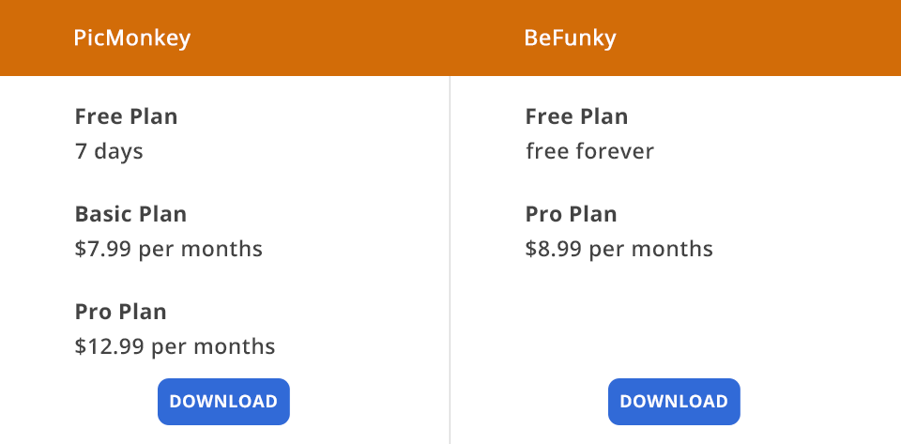Select the '7 days' trial text
Image resolution: width=901 pixels, height=444 pixels.
pos(109,151)
